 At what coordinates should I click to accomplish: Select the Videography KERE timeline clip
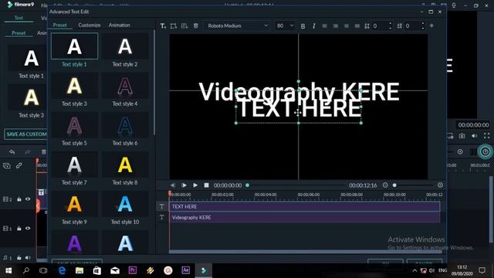point(304,218)
